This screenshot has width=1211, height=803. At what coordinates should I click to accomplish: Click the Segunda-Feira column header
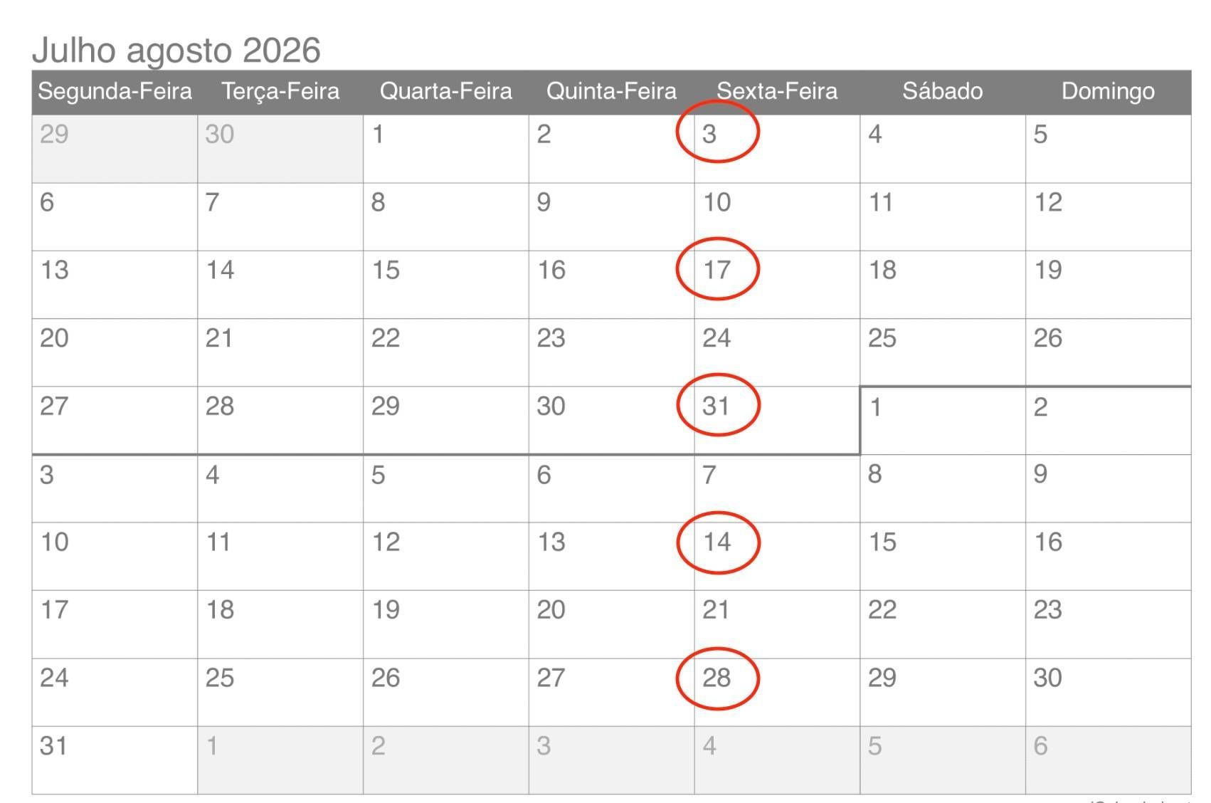click(x=115, y=91)
